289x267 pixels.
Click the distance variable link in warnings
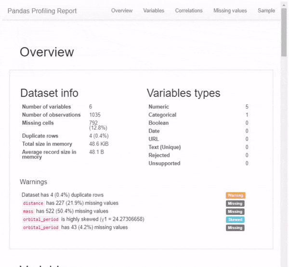33,203
